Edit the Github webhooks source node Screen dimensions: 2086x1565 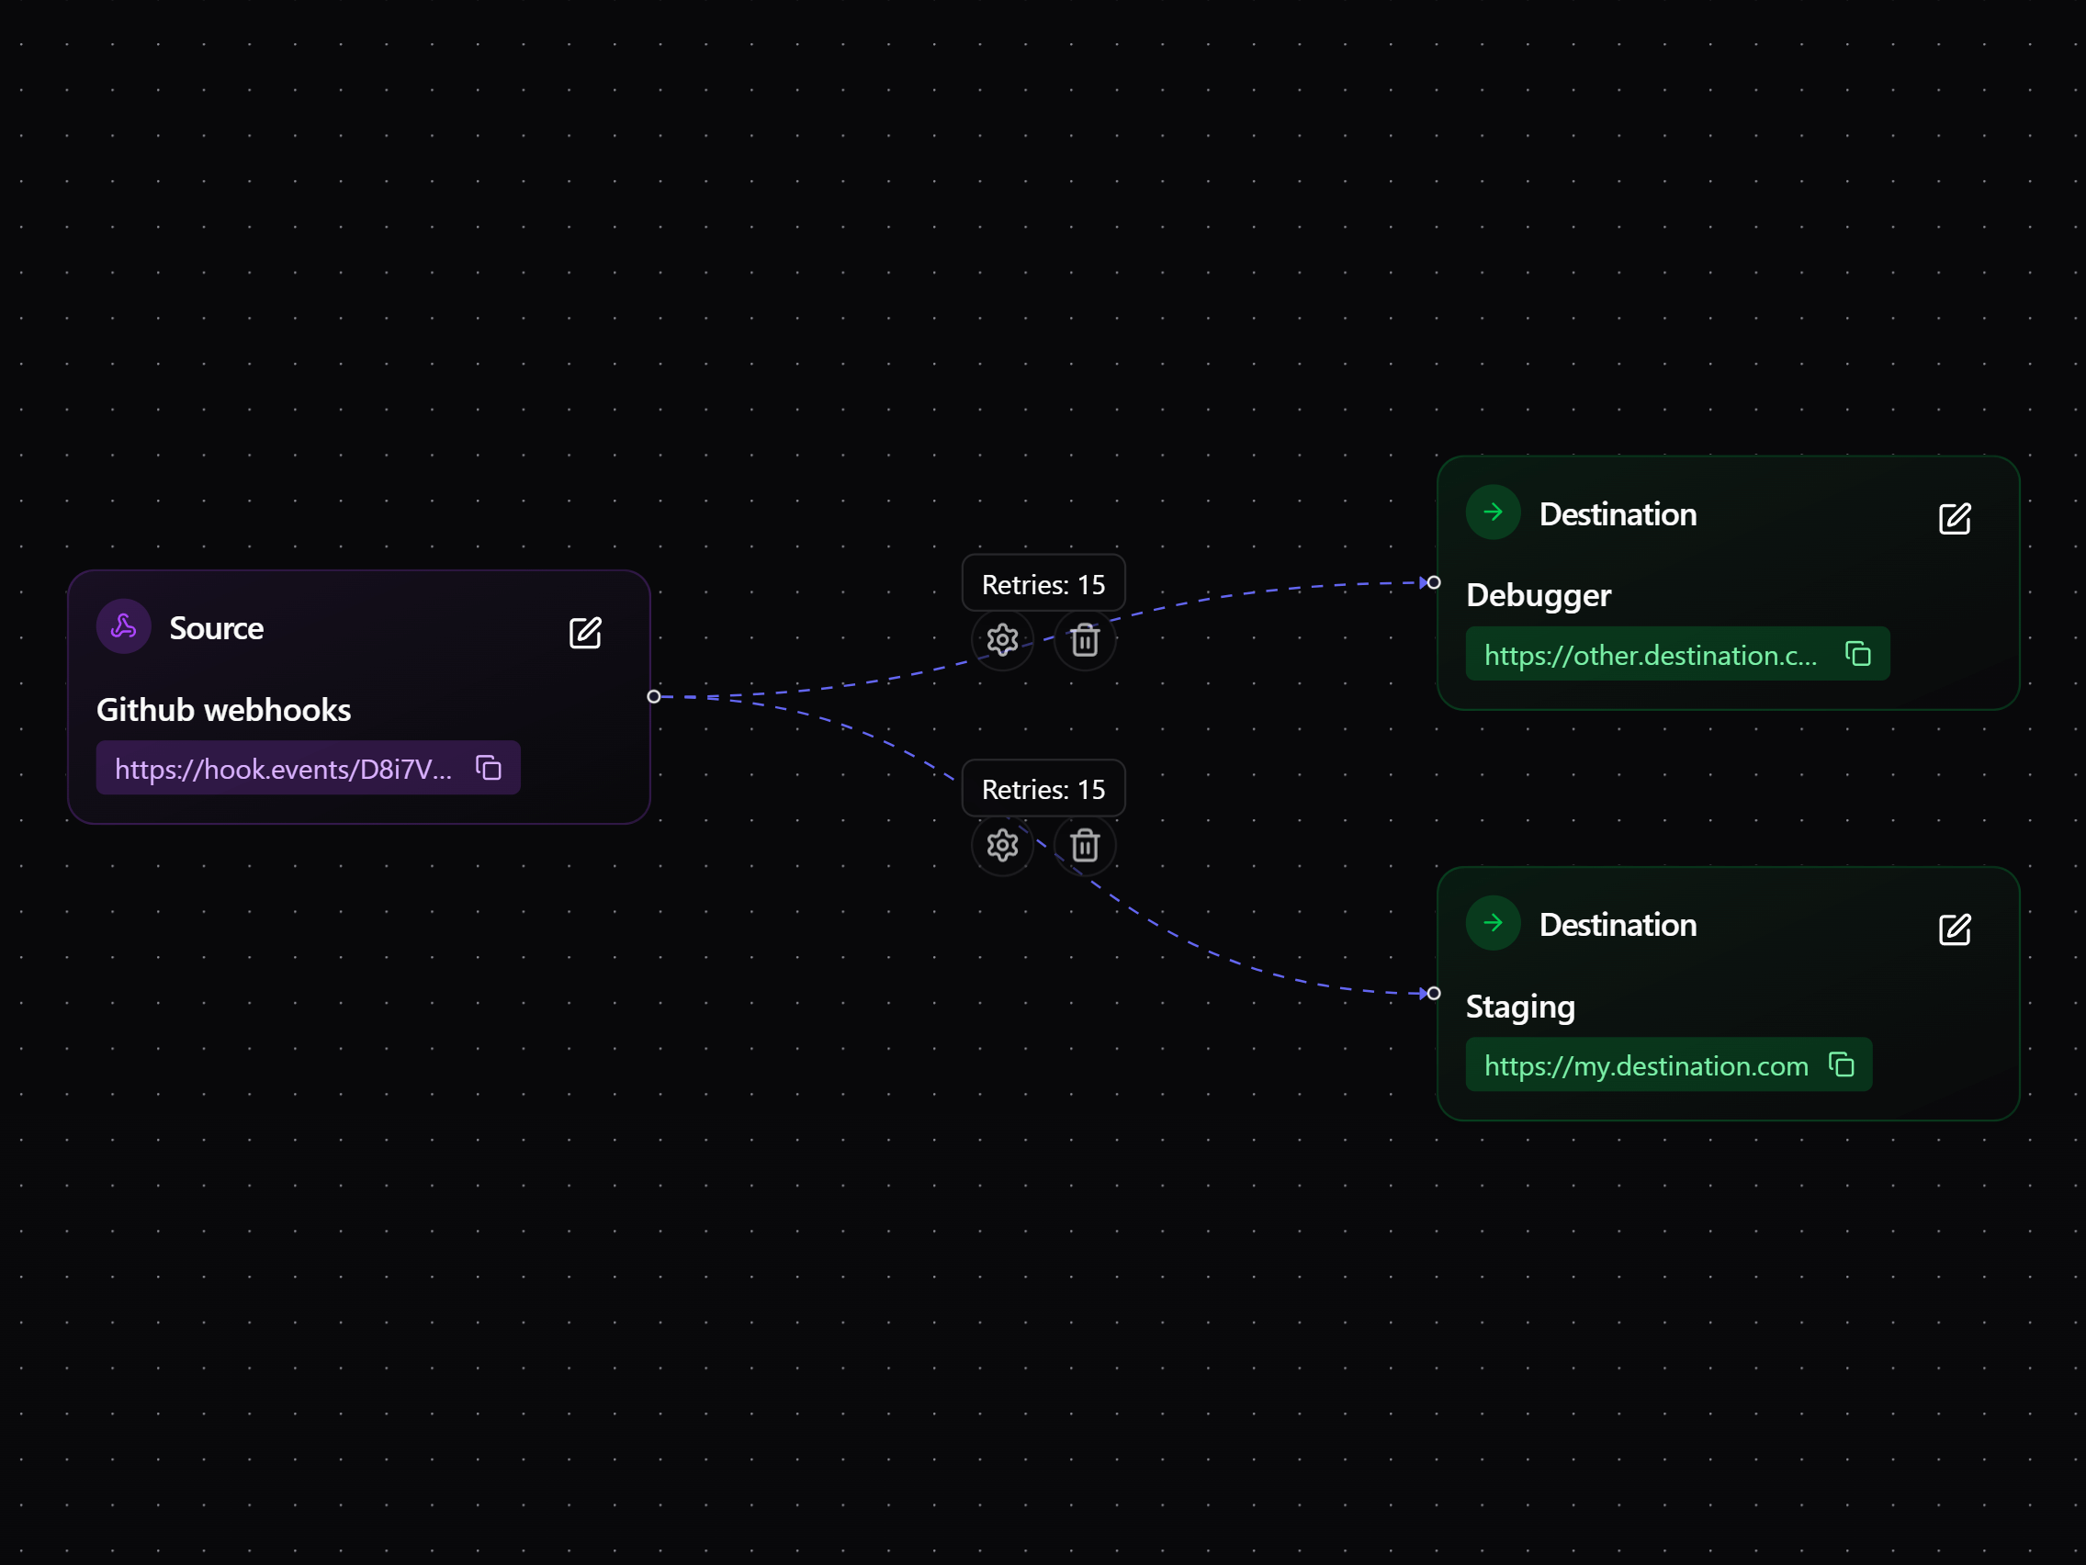(585, 633)
